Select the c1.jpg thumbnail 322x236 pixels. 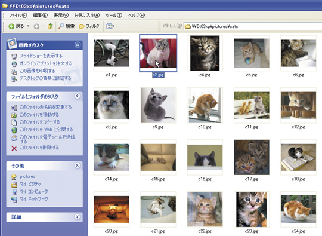pos(112,53)
